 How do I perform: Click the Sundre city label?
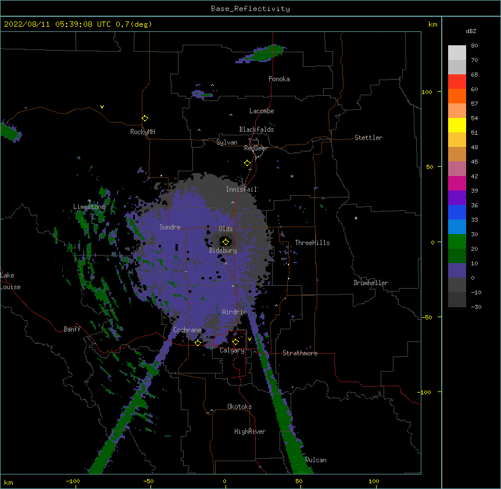[170, 227]
